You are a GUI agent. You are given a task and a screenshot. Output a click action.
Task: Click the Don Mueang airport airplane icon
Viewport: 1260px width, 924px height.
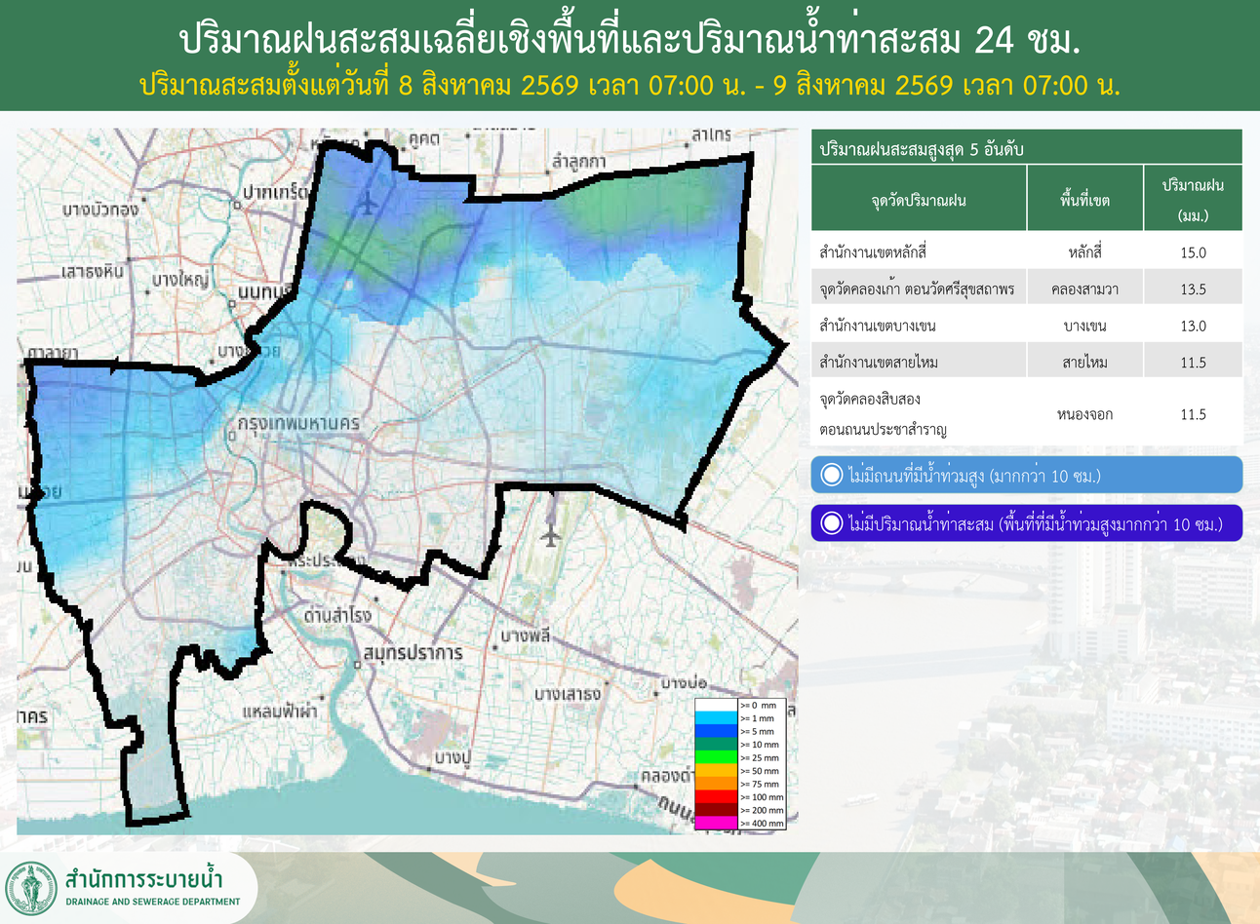click(x=367, y=203)
